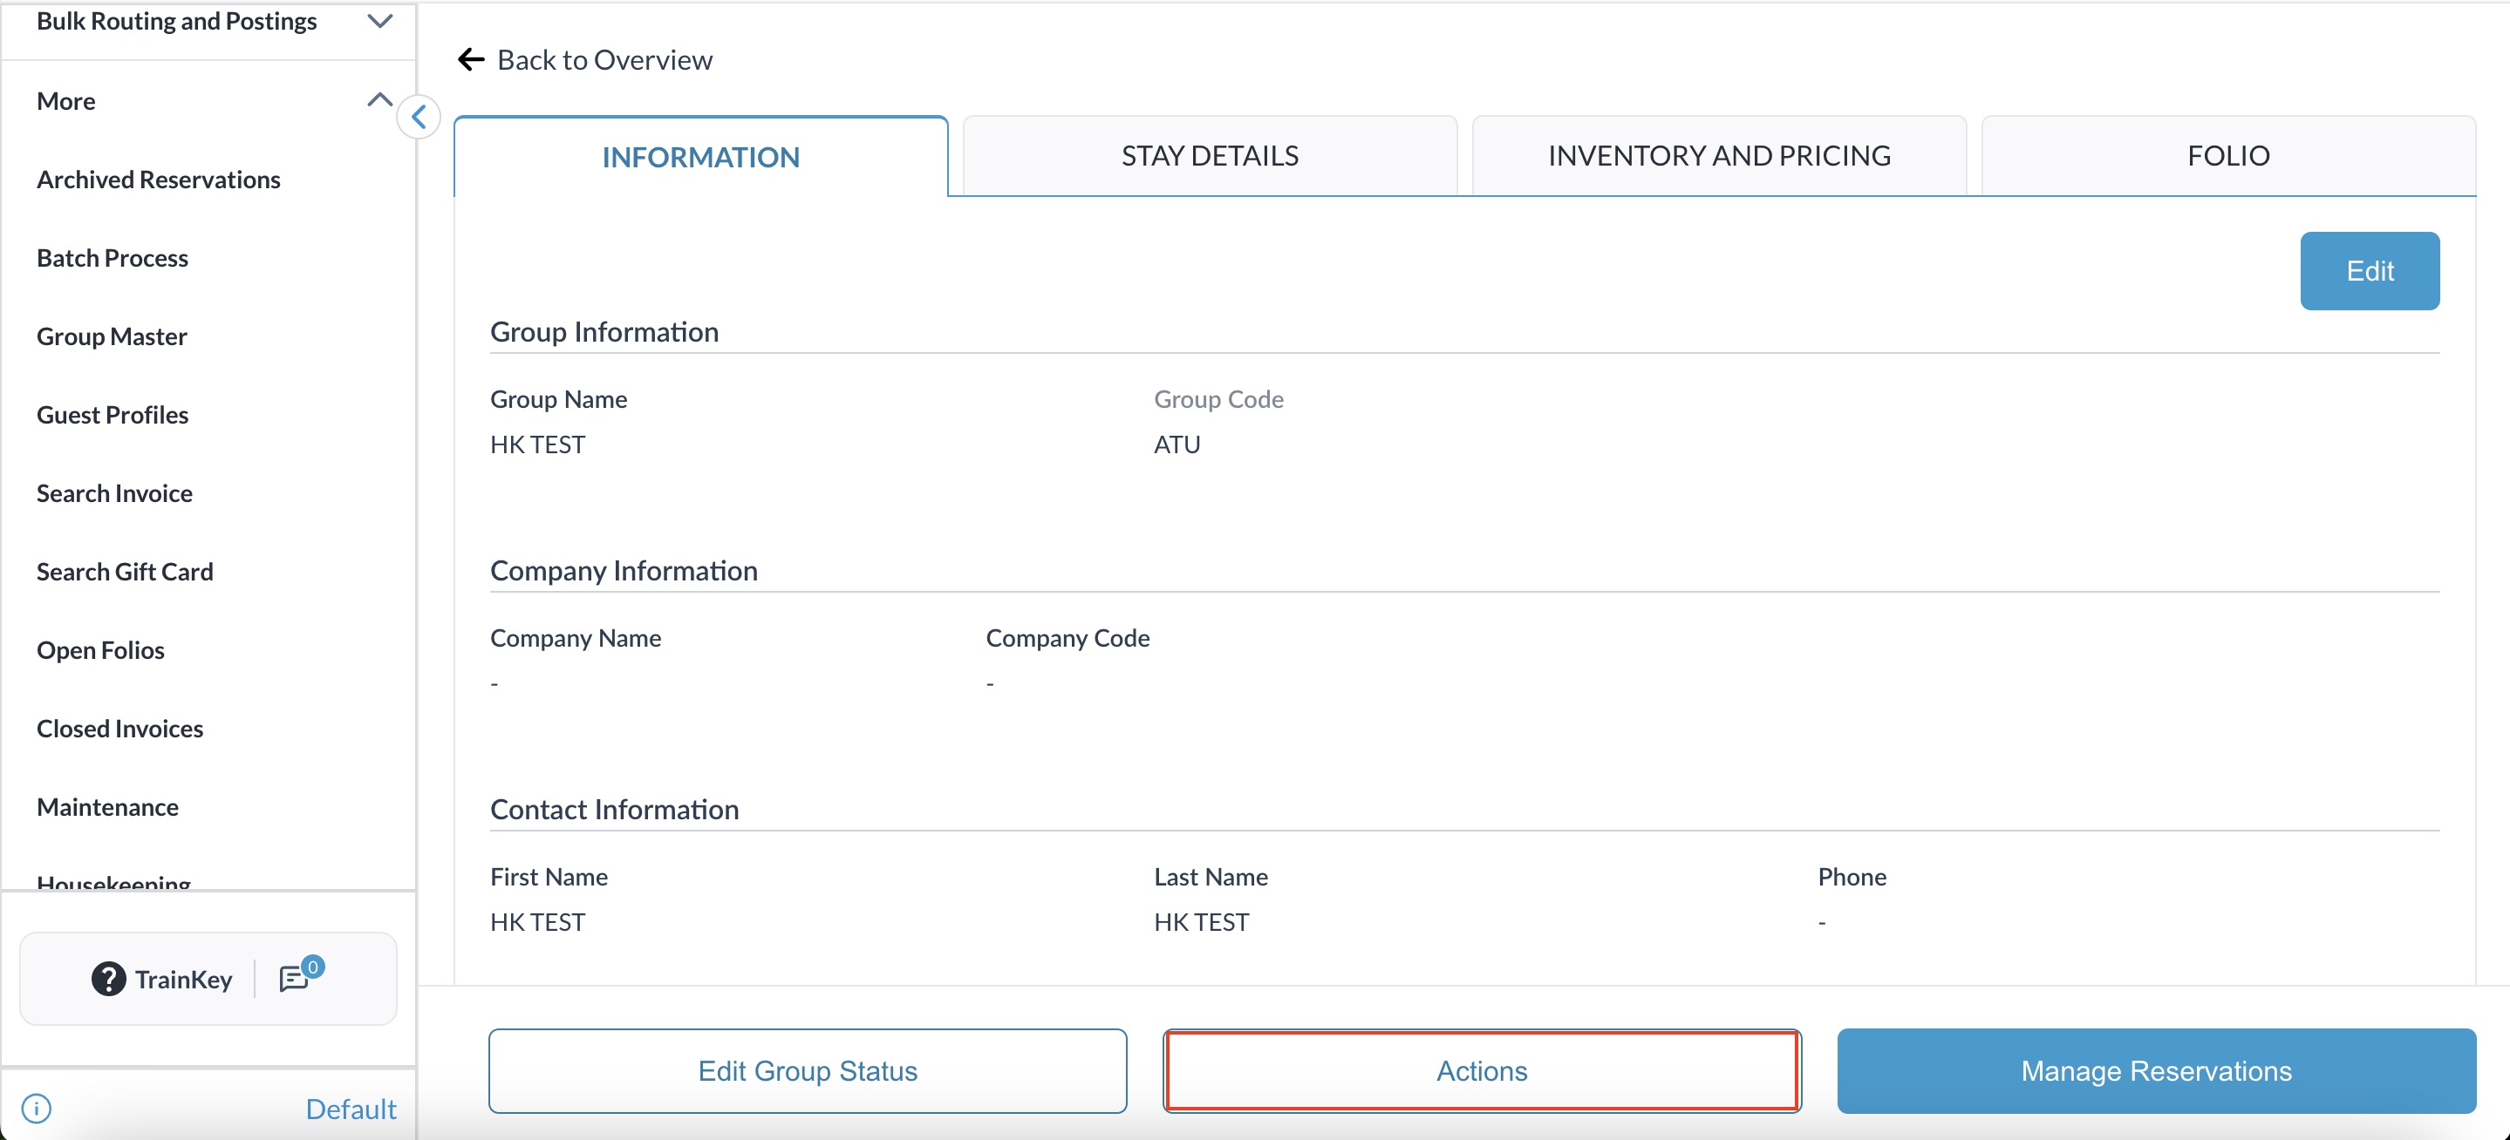Collapse the sidebar with the chevron button
The image size is (2510, 1140).
point(419,118)
